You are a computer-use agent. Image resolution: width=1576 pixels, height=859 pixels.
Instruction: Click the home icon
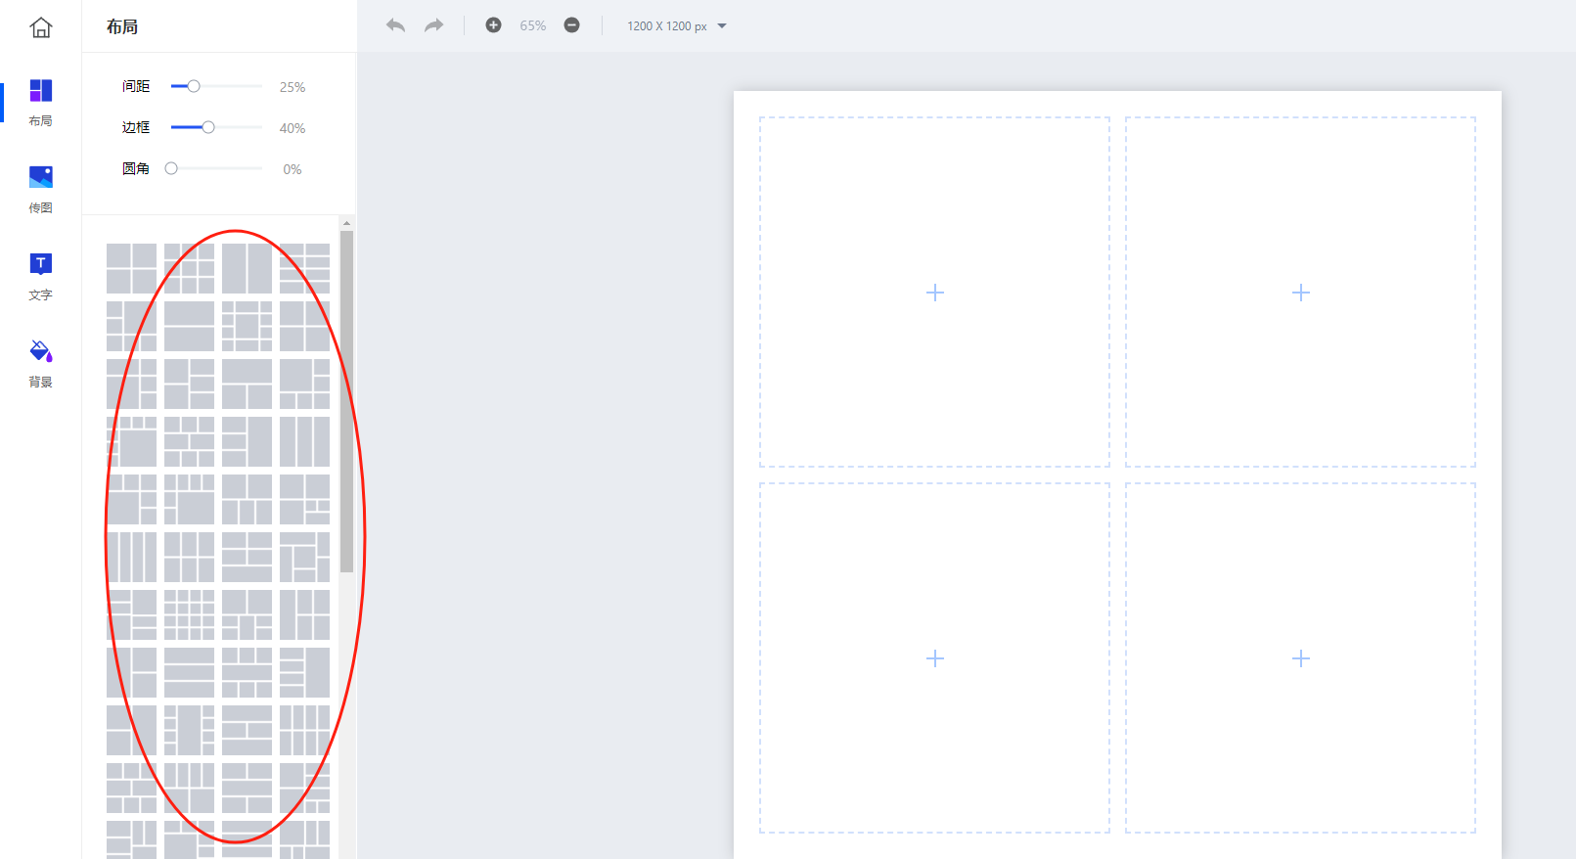(x=40, y=27)
